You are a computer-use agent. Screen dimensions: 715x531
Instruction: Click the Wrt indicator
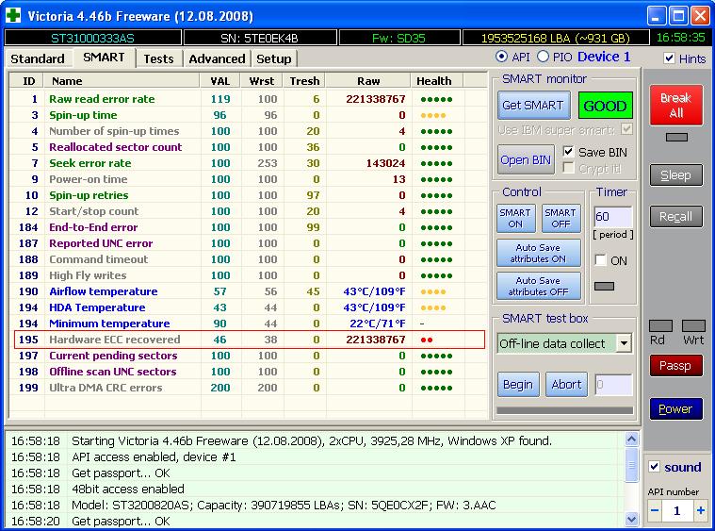[693, 325]
